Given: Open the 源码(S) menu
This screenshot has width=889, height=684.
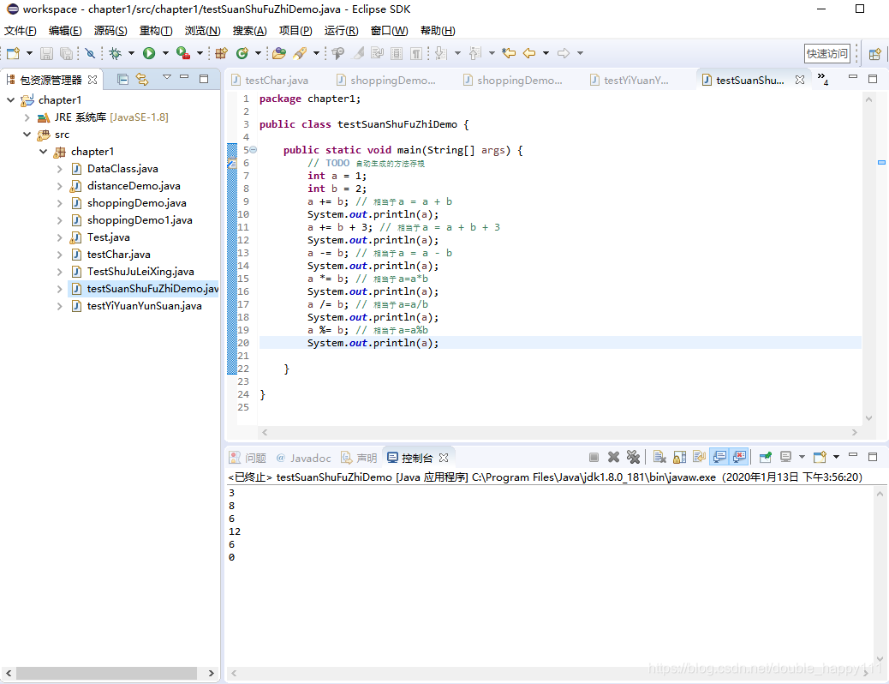Looking at the screenshot, I should point(110,31).
